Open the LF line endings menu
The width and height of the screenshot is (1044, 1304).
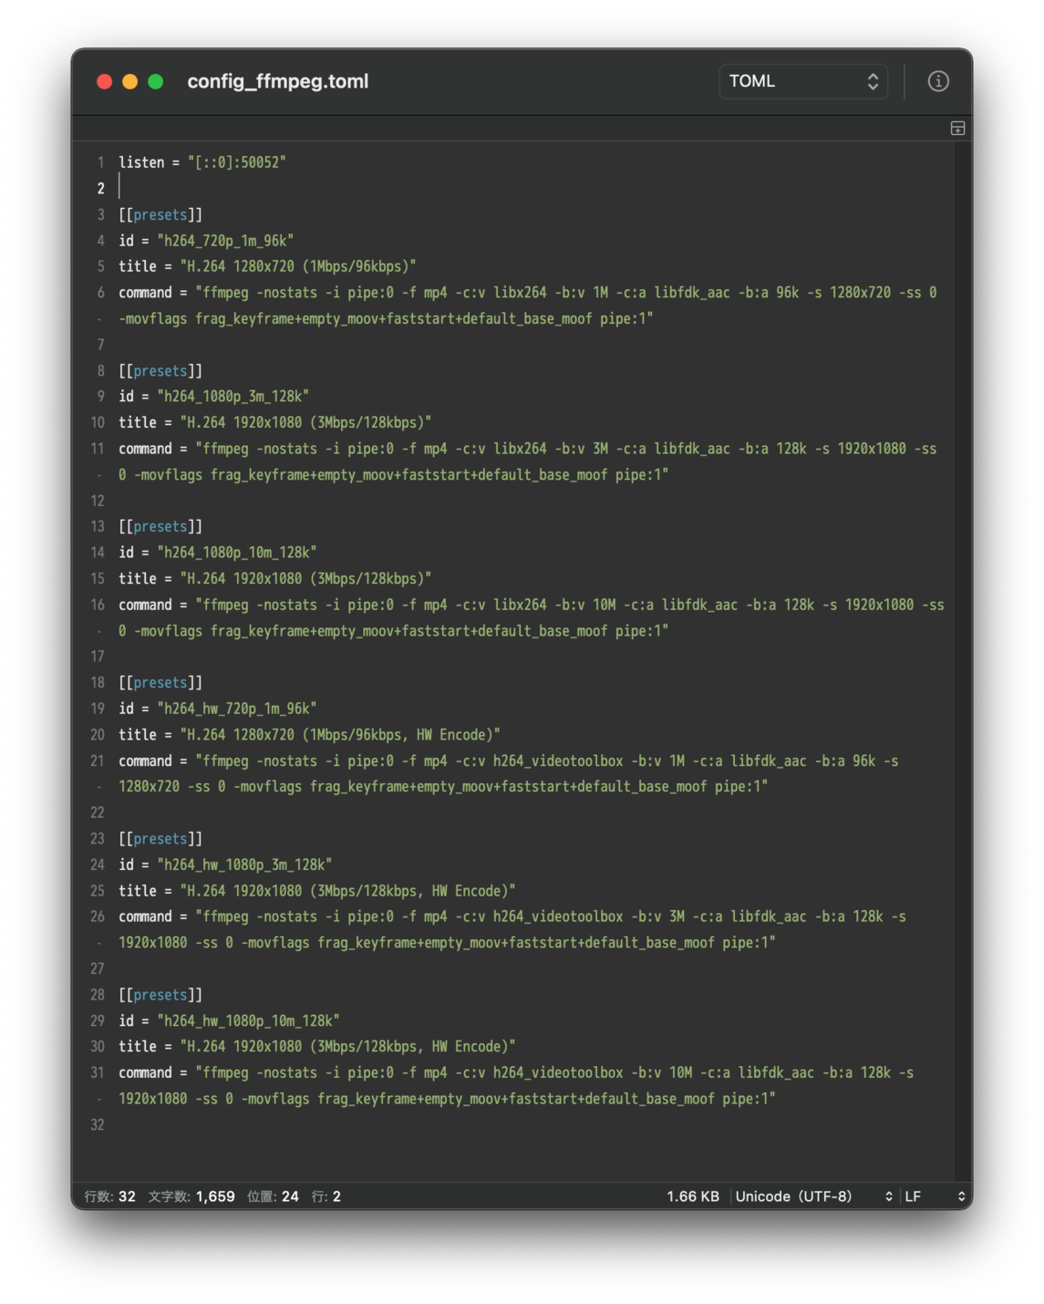pyautogui.click(x=935, y=1196)
